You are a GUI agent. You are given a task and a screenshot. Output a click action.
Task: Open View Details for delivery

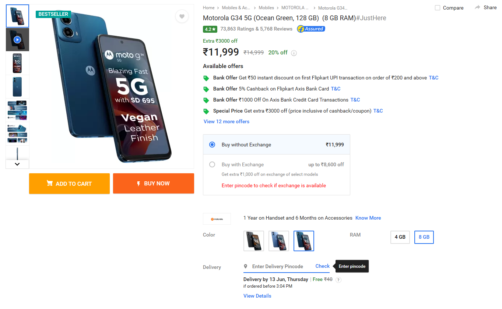click(x=257, y=296)
